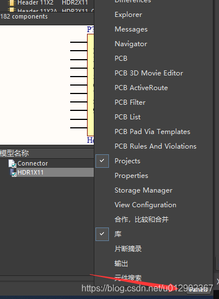Choose PCB List in the menu

tap(127, 117)
